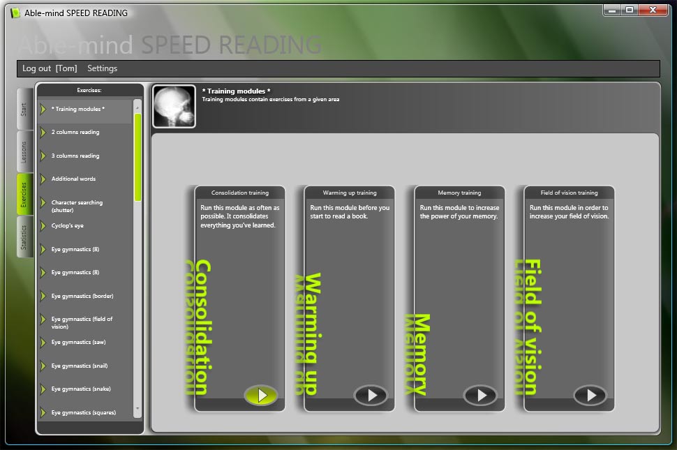The width and height of the screenshot is (677, 450).
Task: Click the arrow icon beside Eye gymnastics (snake)
Action: click(43, 389)
